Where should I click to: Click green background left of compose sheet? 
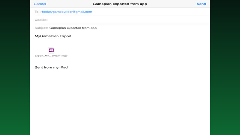15,67
